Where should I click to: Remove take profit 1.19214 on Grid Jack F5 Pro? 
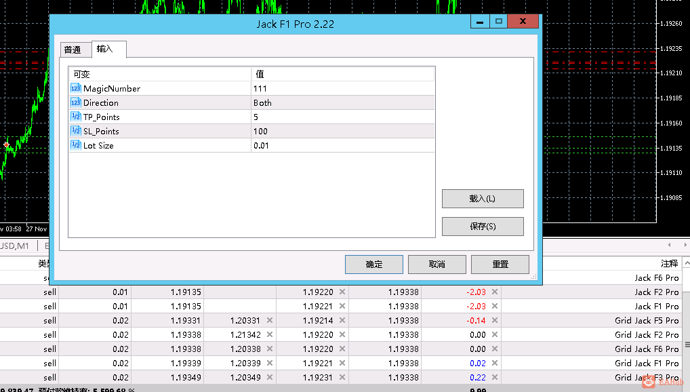click(x=342, y=320)
